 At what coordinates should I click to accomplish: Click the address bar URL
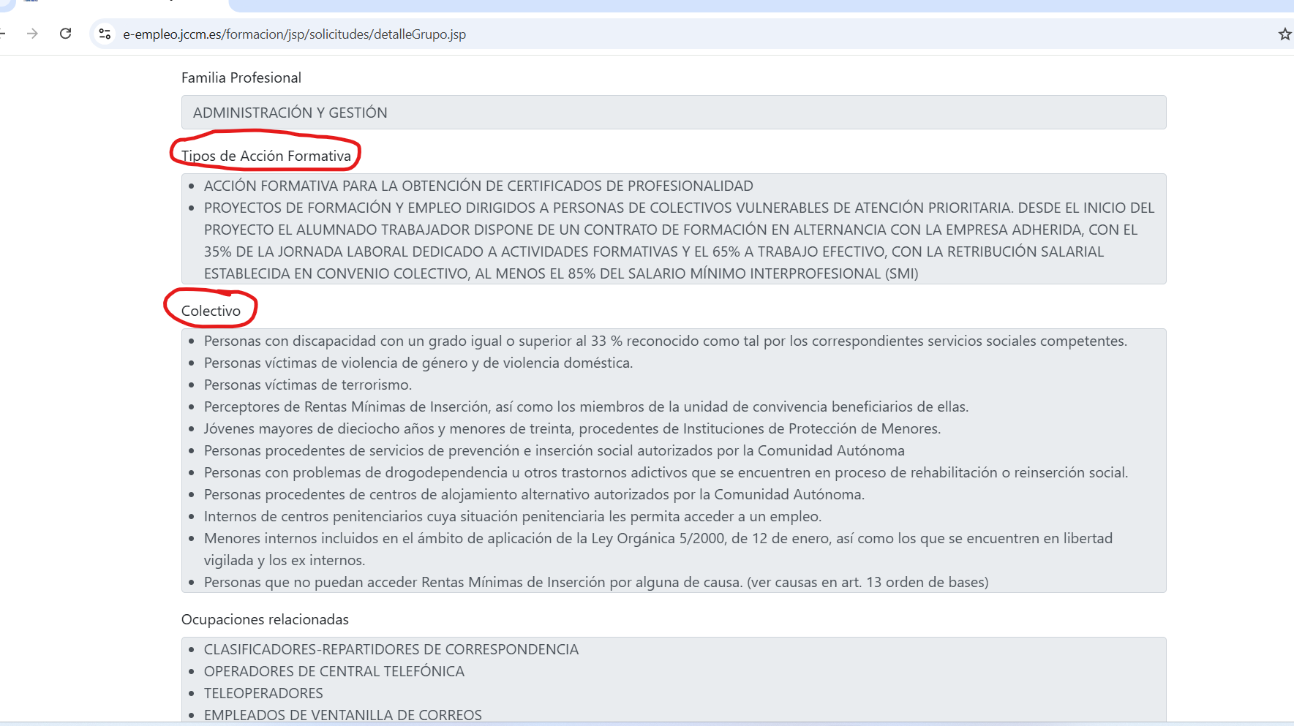[x=294, y=34]
